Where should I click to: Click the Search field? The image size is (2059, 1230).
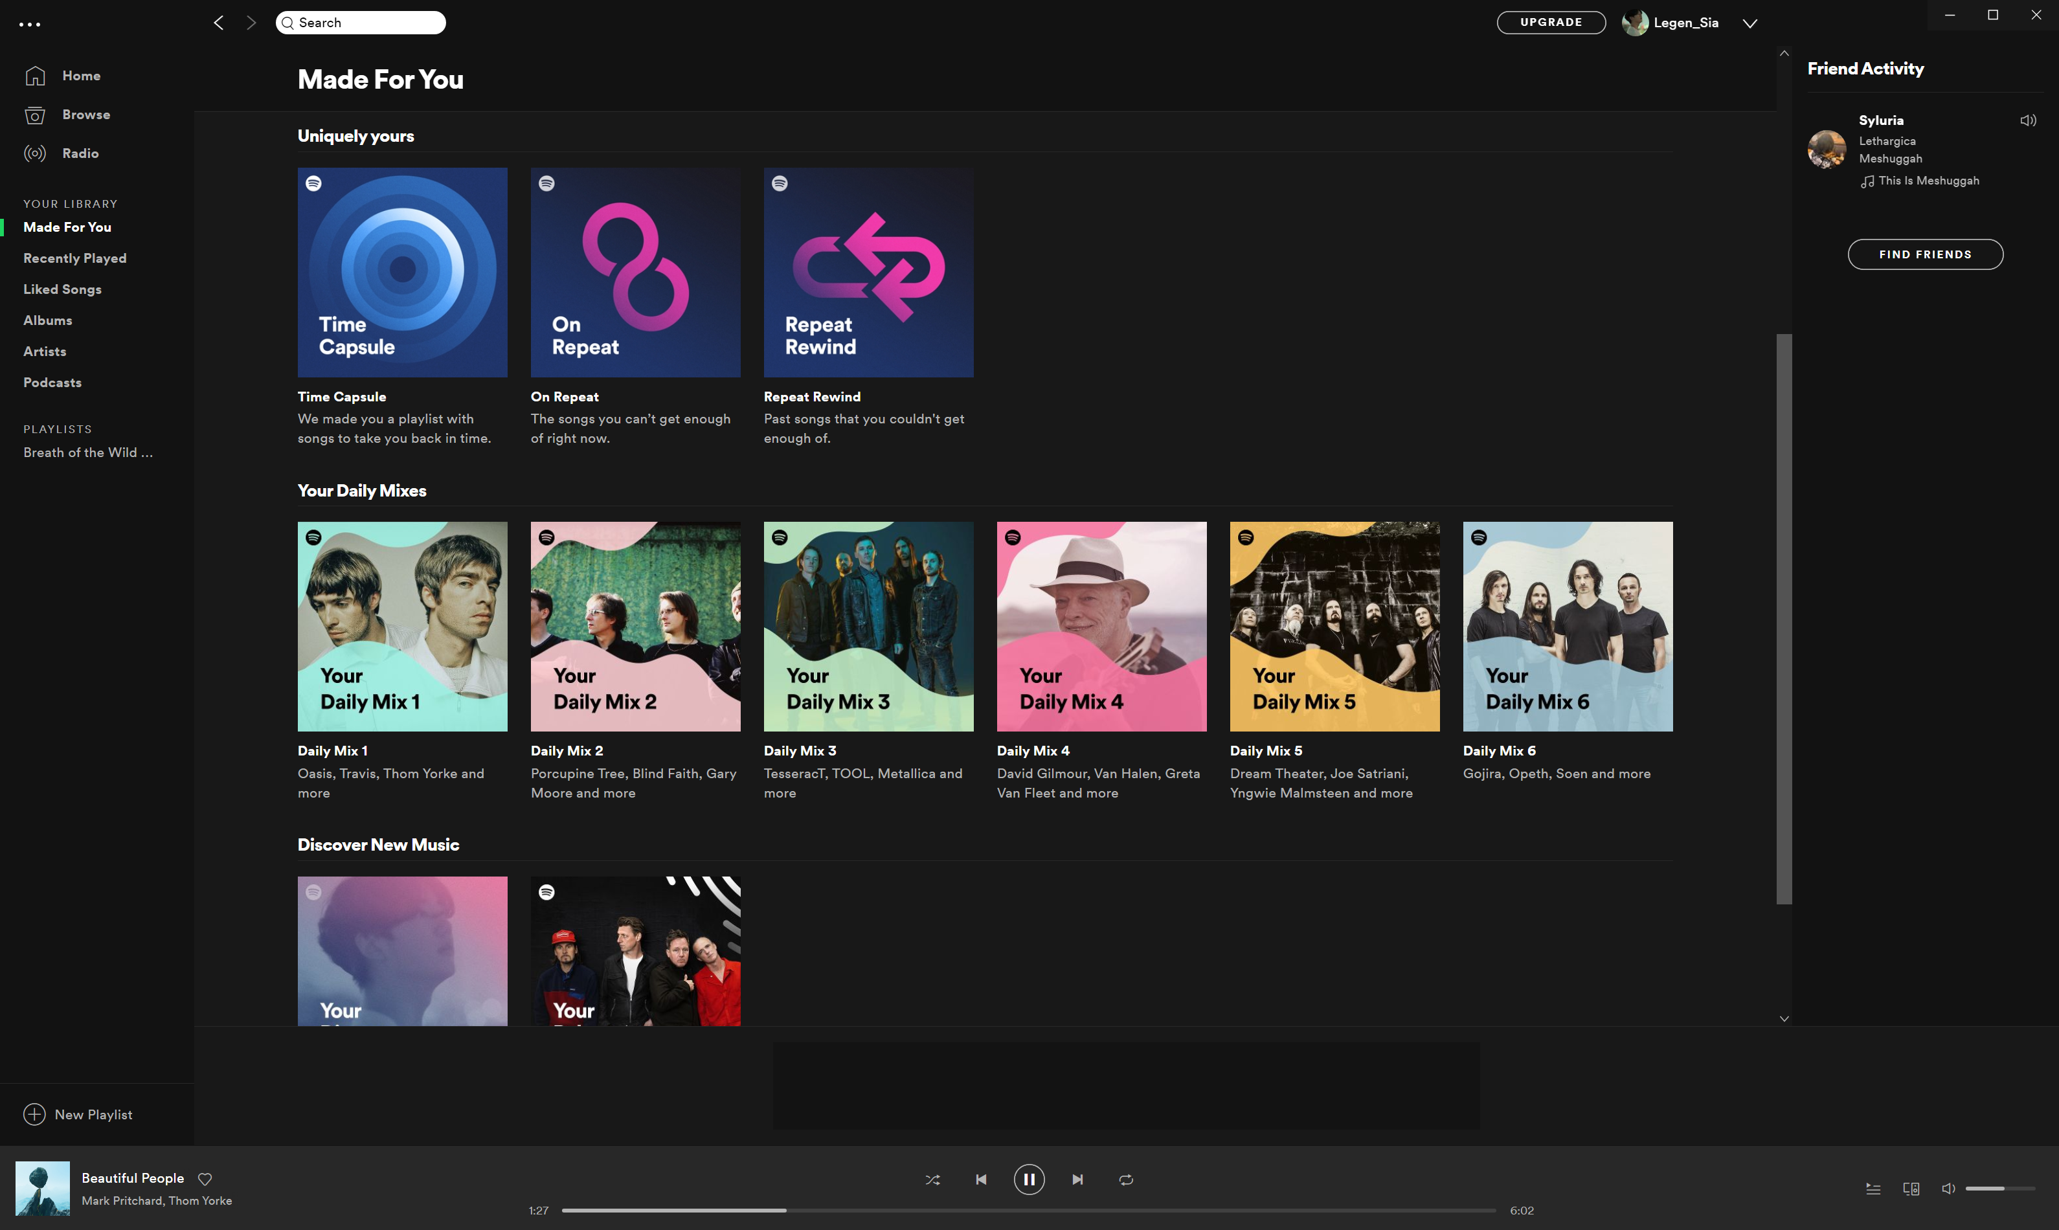pyautogui.click(x=361, y=23)
